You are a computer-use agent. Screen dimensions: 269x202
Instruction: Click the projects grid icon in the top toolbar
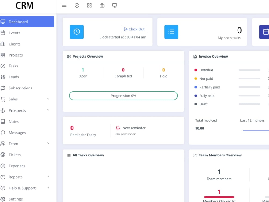(x=89, y=5)
